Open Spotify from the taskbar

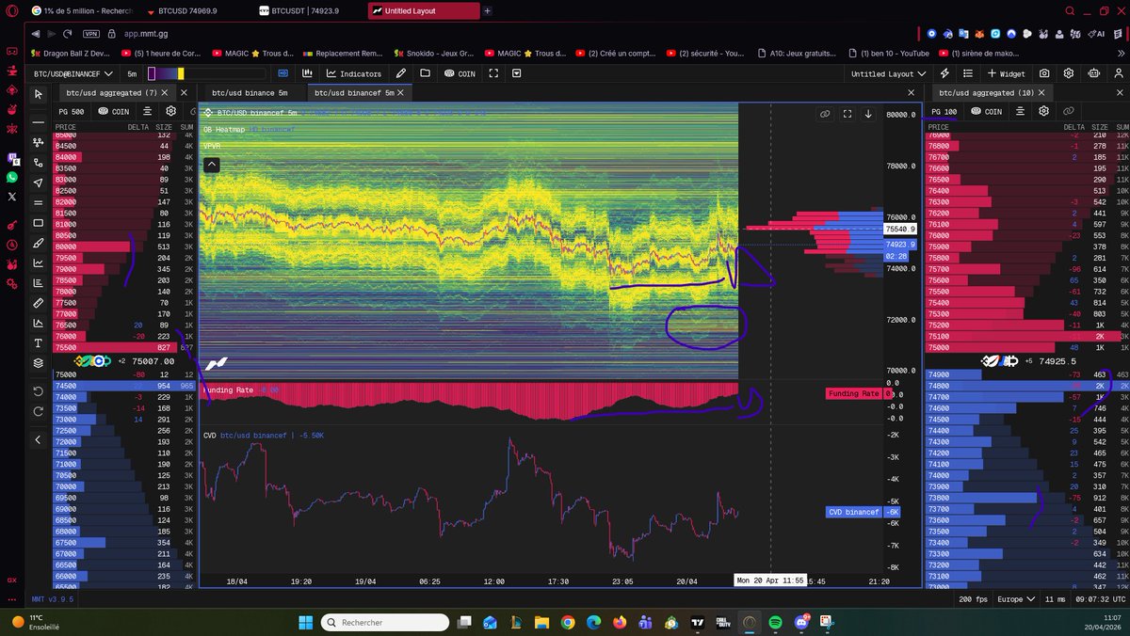pyautogui.click(x=775, y=622)
